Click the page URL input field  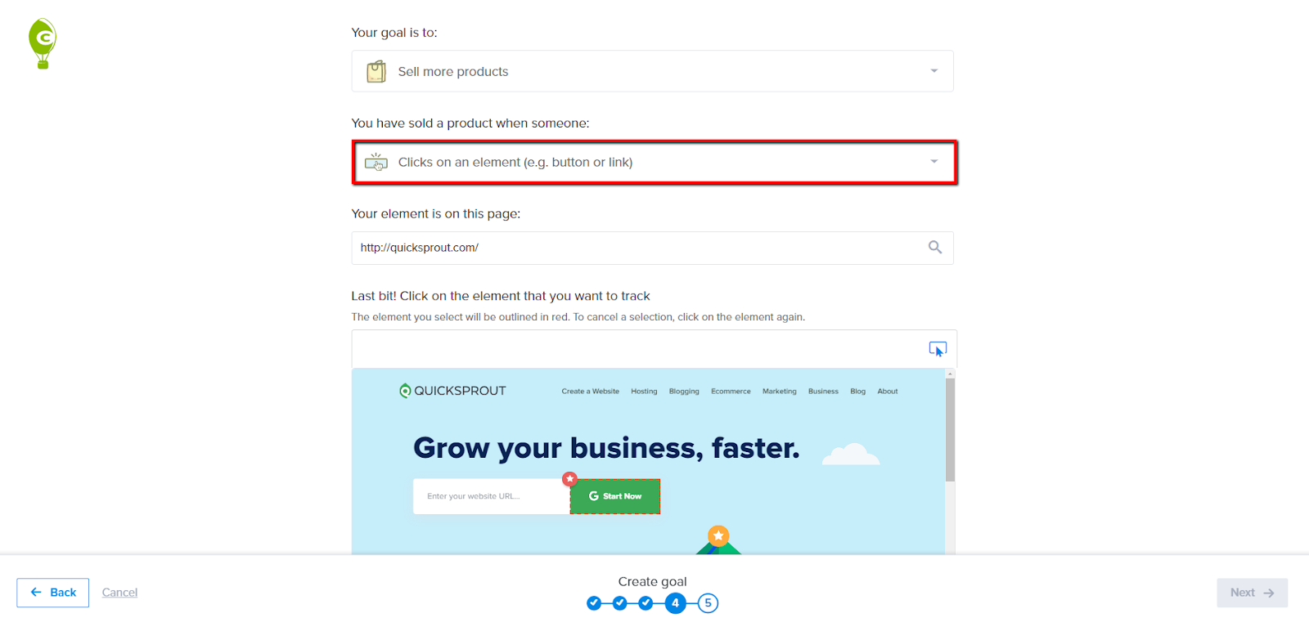[652, 248]
